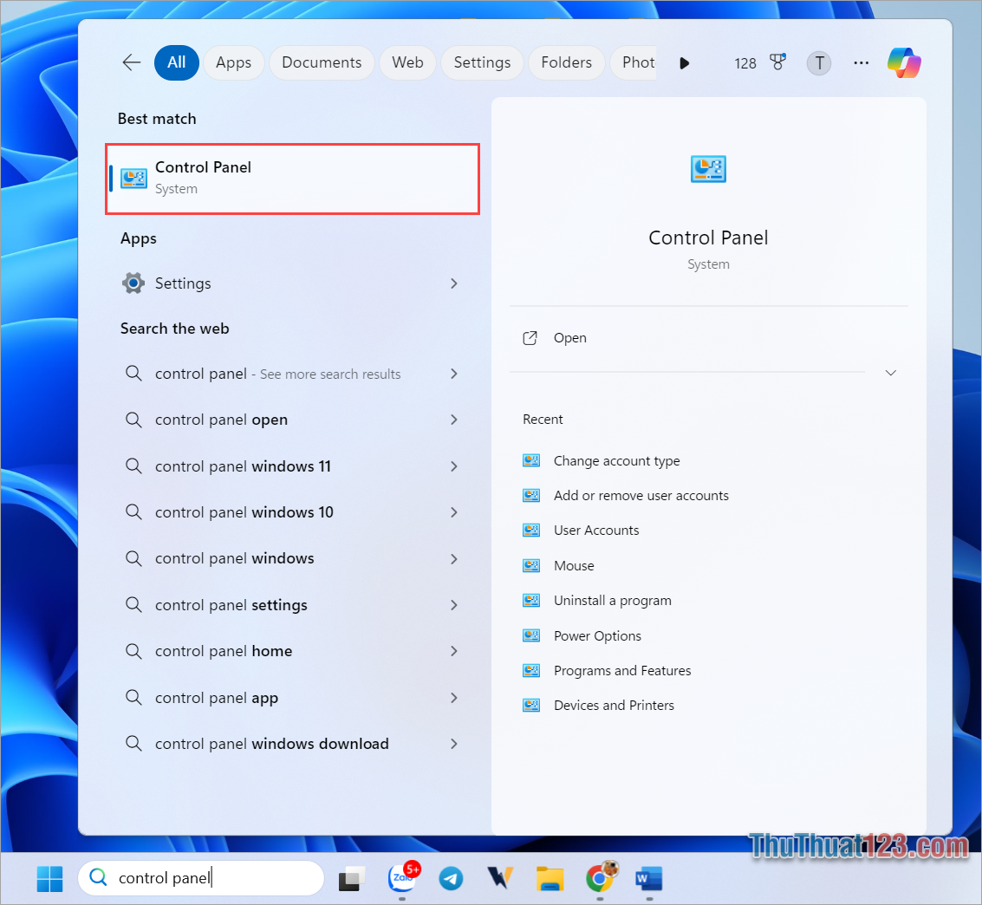This screenshot has width=982, height=905.
Task: Open the three-dot more options menu
Action: (x=862, y=63)
